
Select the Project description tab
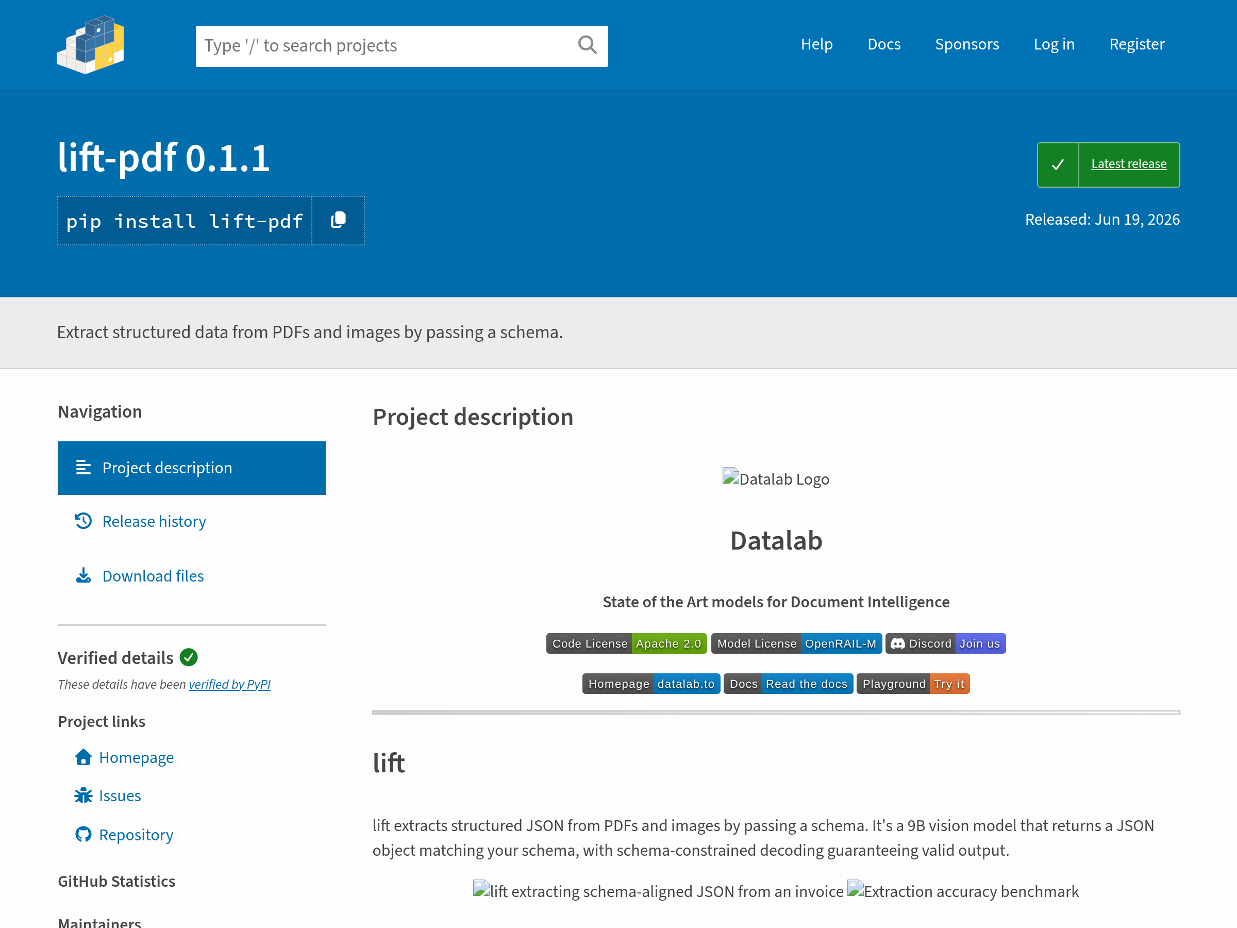click(x=191, y=468)
